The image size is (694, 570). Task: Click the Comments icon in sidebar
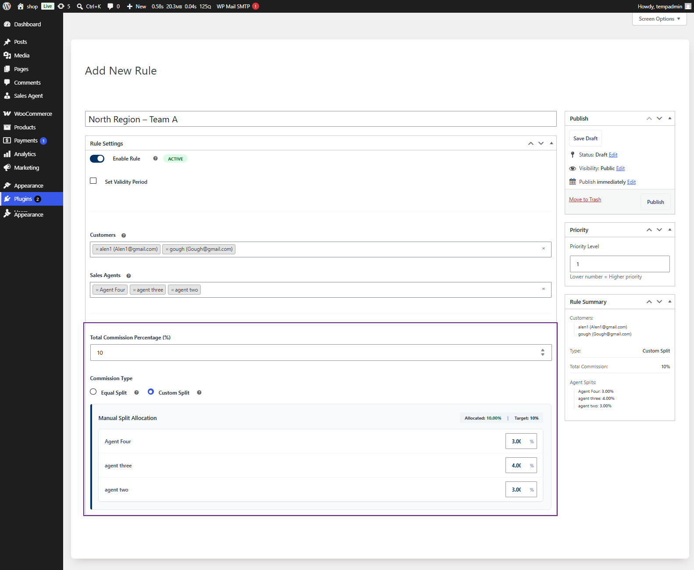pyautogui.click(x=7, y=82)
